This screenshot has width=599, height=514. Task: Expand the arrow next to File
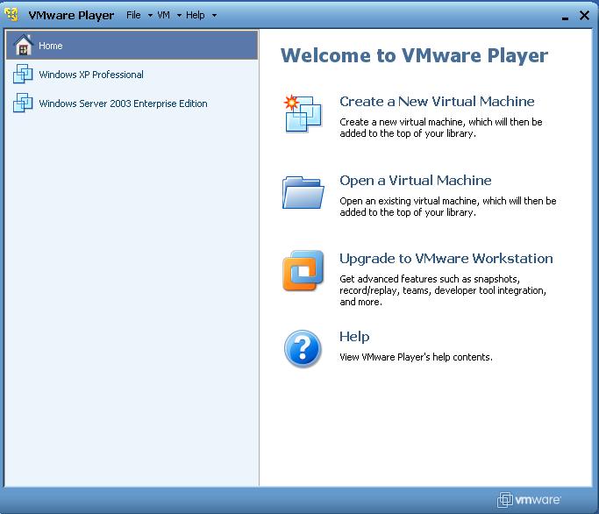(x=150, y=16)
